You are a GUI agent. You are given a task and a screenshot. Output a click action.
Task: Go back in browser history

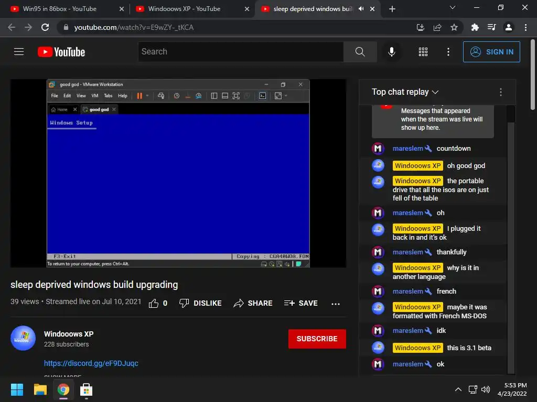12,27
